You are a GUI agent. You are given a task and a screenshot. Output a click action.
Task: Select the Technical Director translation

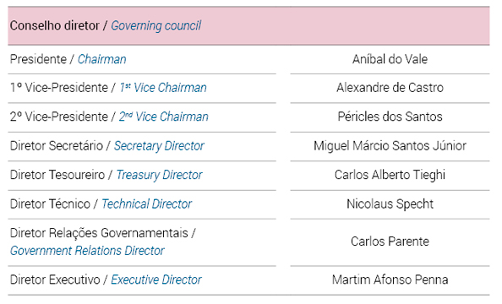[147, 204]
